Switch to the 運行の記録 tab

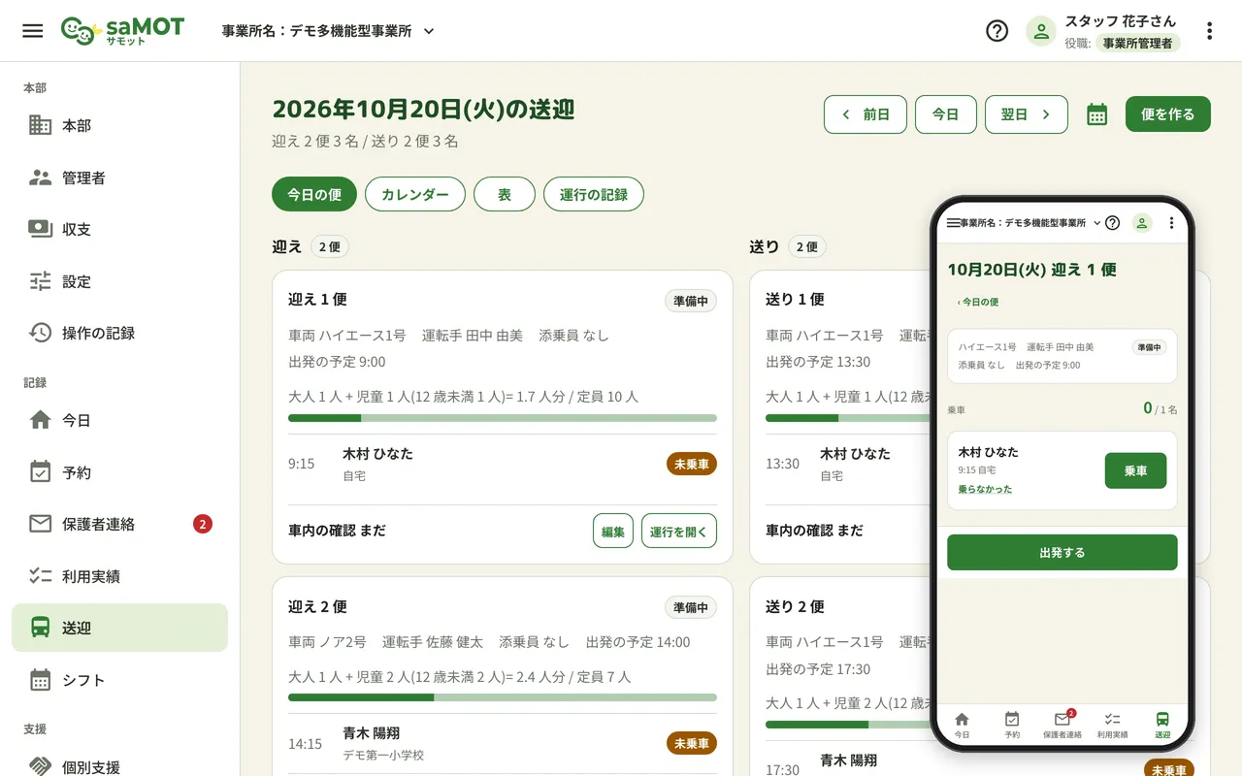pyautogui.click(x=594, y=194)
